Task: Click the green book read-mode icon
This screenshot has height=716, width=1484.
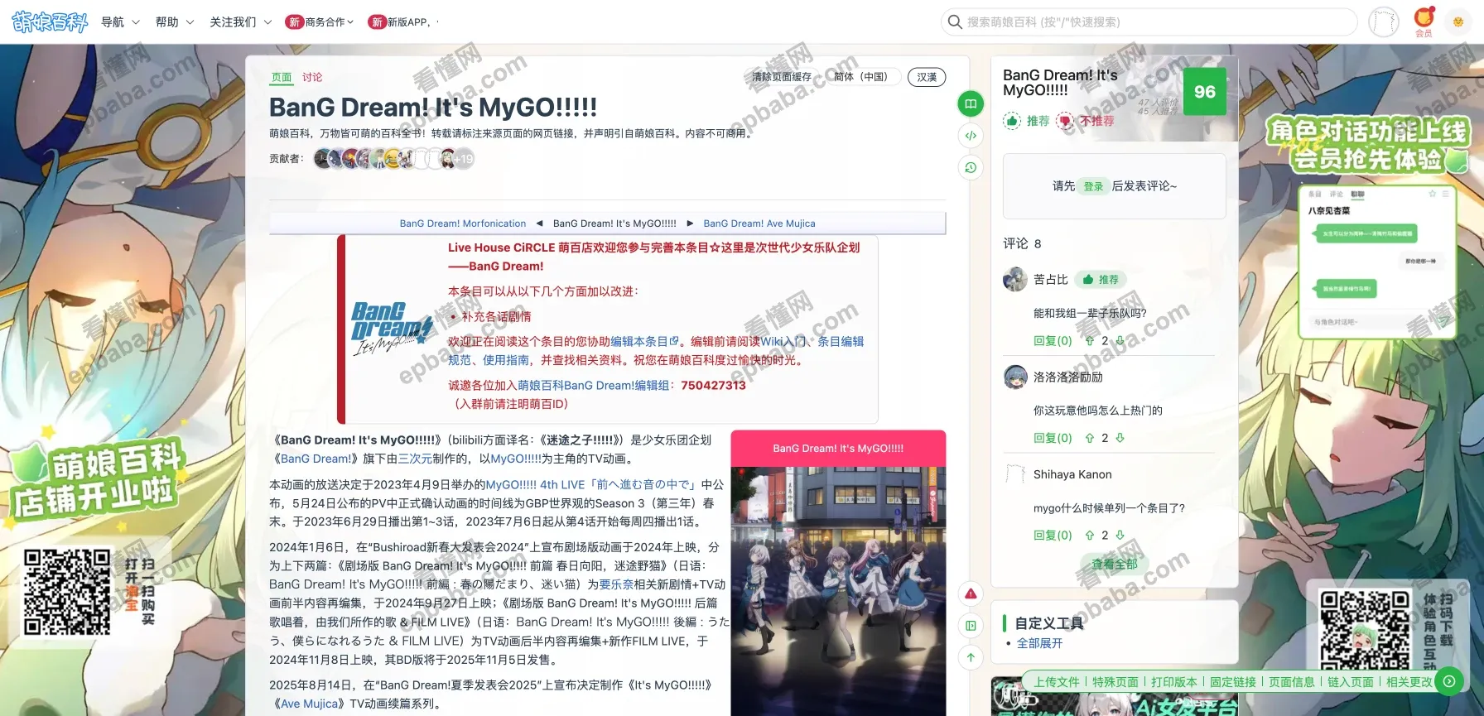Action: [971, 103]
